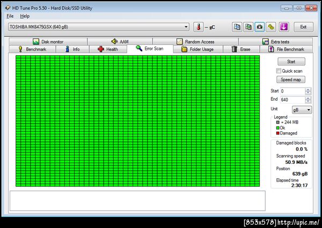Viewport: 322px width, 228px height.
Task: Switch to the Random Access tab
Action: (x=195, y=42)
